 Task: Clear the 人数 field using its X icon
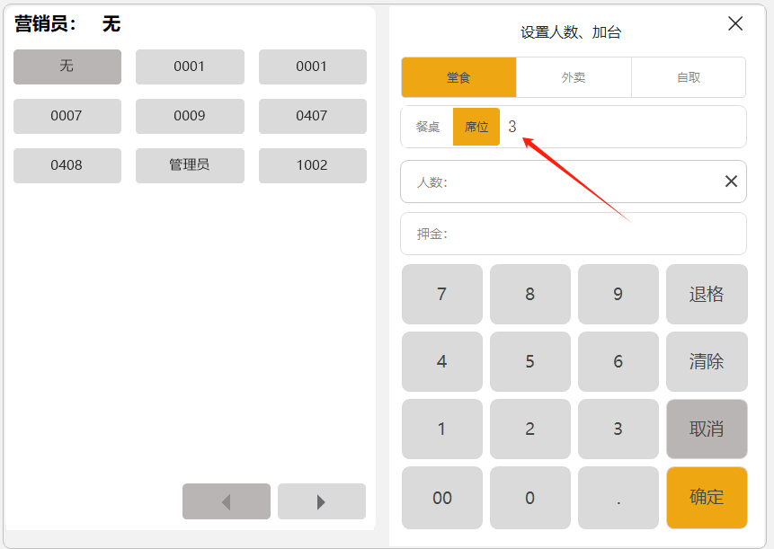coord(731,182)
